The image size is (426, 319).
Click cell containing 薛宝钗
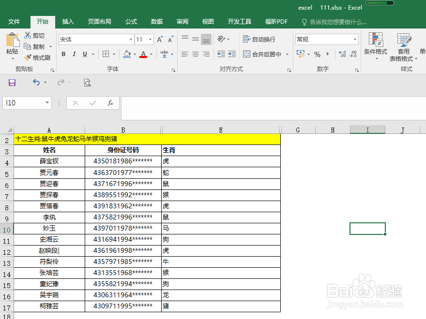coord(49,161)
